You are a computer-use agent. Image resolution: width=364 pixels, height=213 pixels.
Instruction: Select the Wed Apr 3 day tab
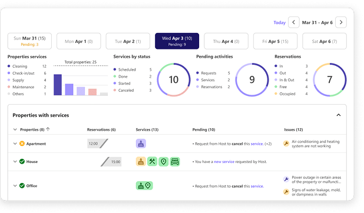tap(177, 41)
